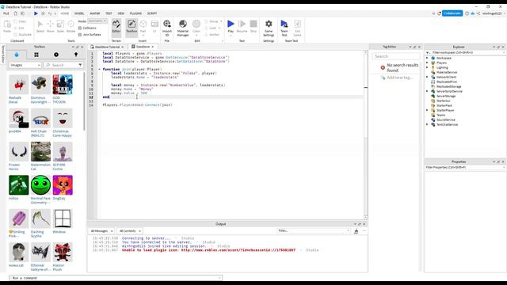
Task: Click the quick-access run arrow in title toolbar
Action: coord(36,13)
